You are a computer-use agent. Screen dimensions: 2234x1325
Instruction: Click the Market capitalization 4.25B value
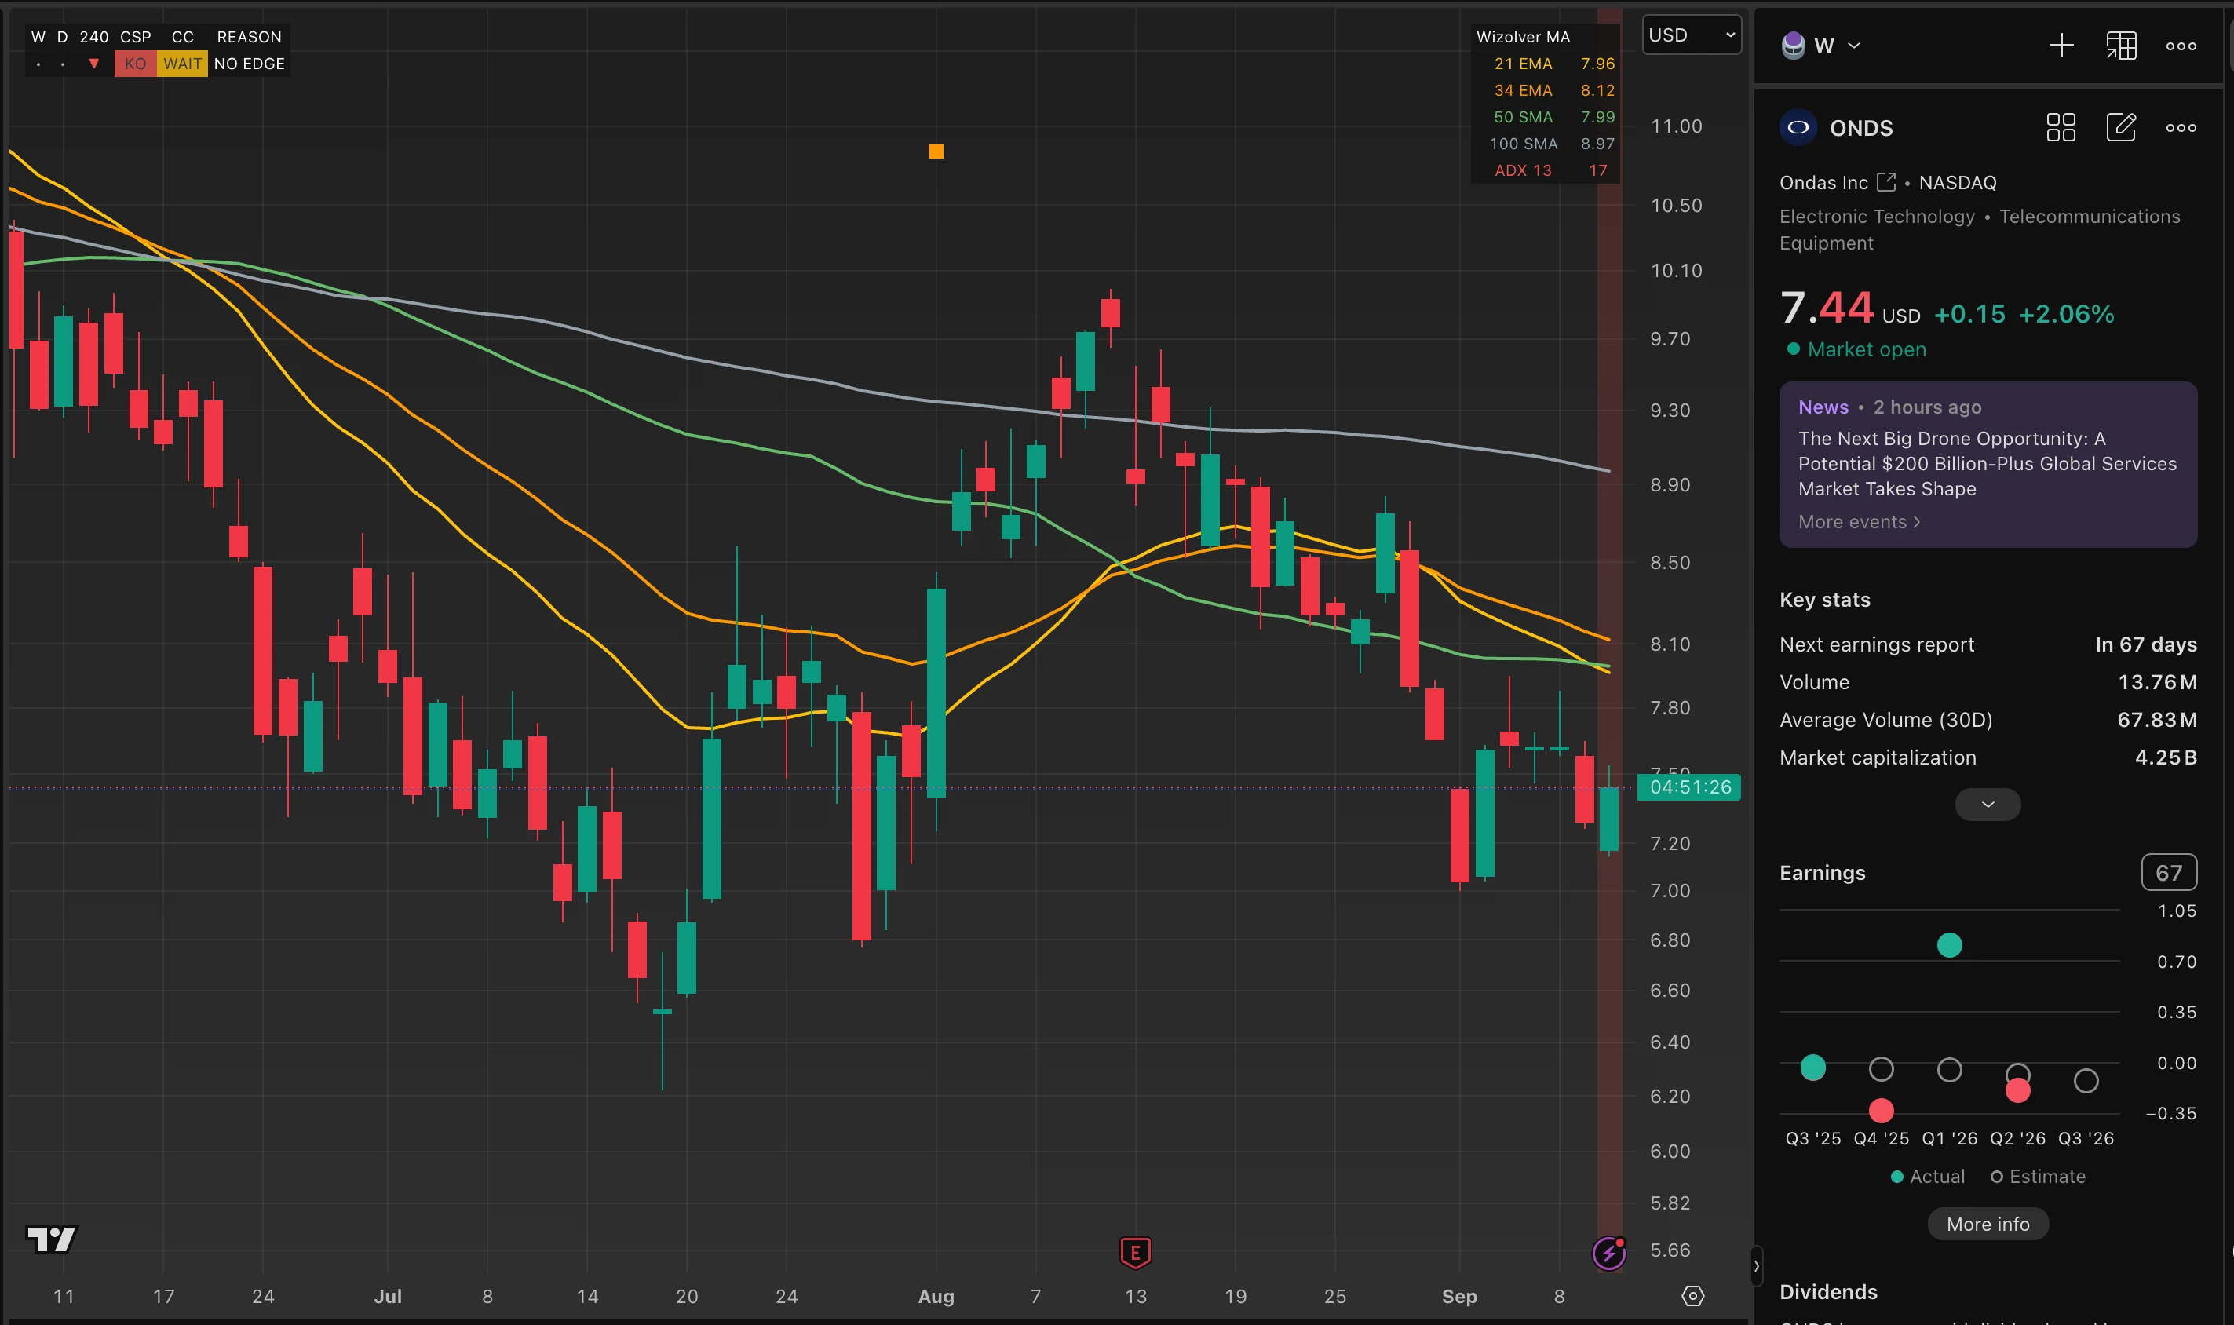(2165, 757)
